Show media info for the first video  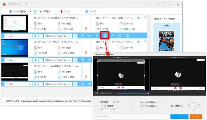click(x=82, y=36)
